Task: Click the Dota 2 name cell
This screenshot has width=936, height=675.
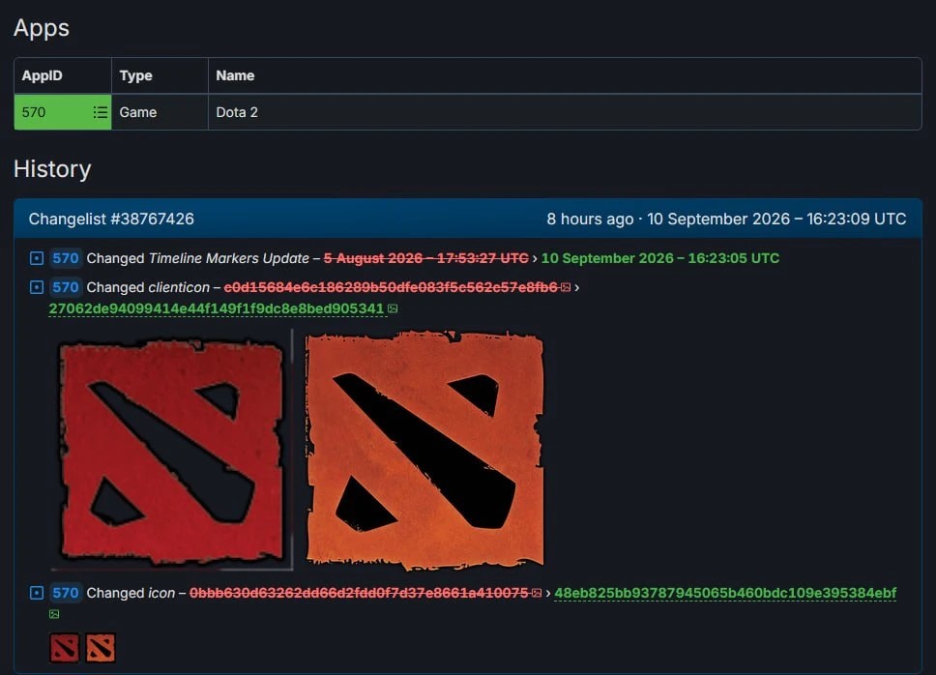Action: pyautogui.click(x=565, y=112)
